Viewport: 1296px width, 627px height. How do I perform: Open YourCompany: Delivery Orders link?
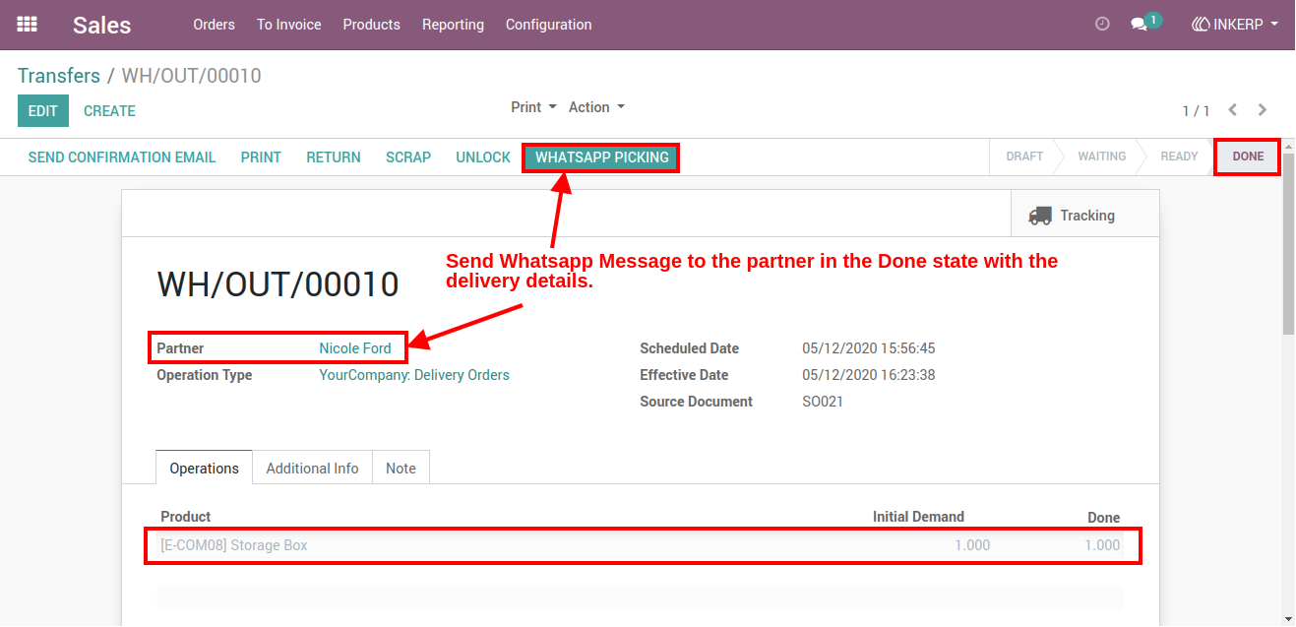tap(414, 375)
